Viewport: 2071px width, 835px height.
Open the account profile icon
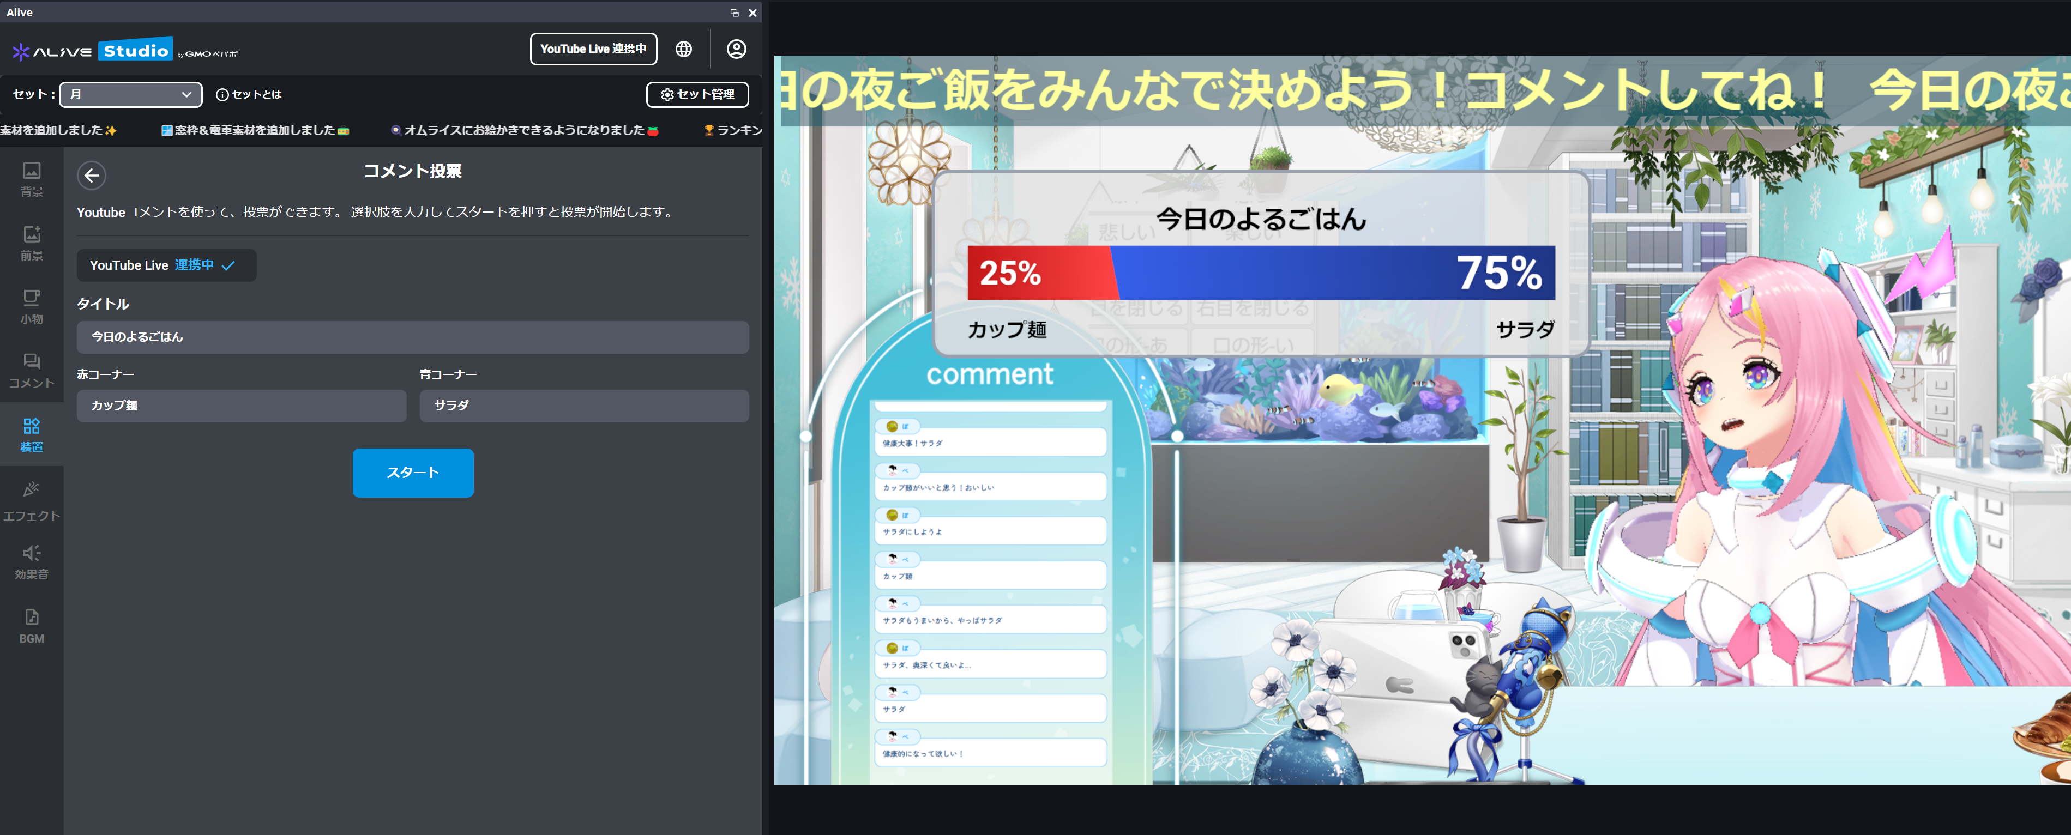click(737, 49)
